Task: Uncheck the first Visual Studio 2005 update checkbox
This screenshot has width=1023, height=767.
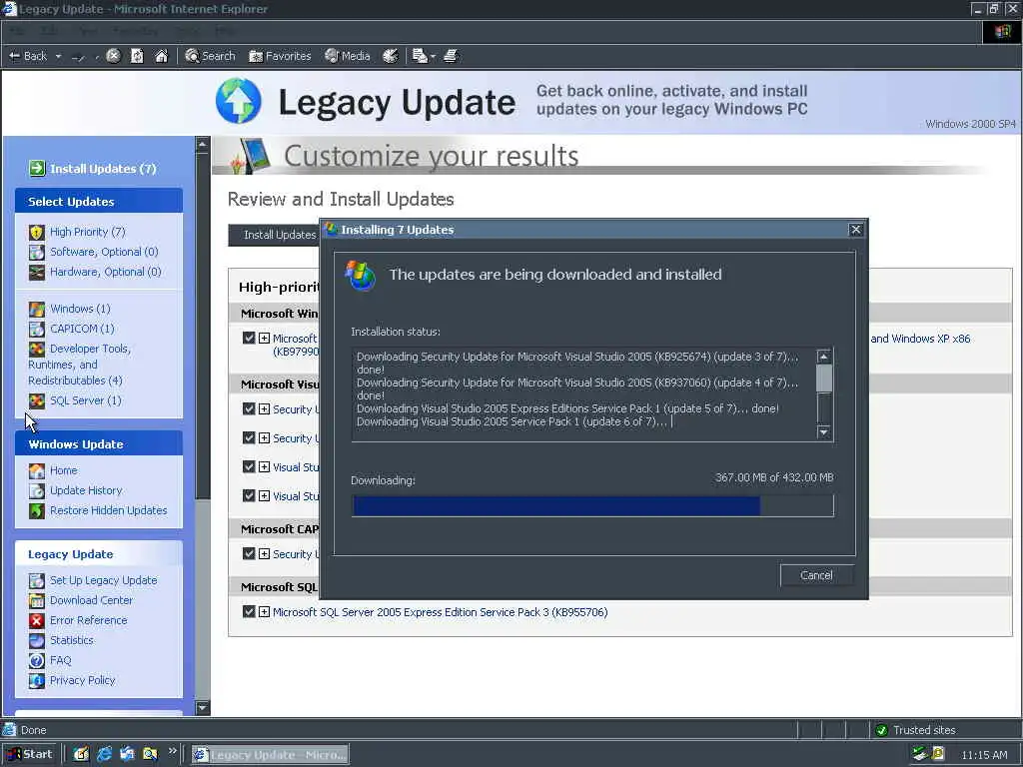Action: [249, 467]
